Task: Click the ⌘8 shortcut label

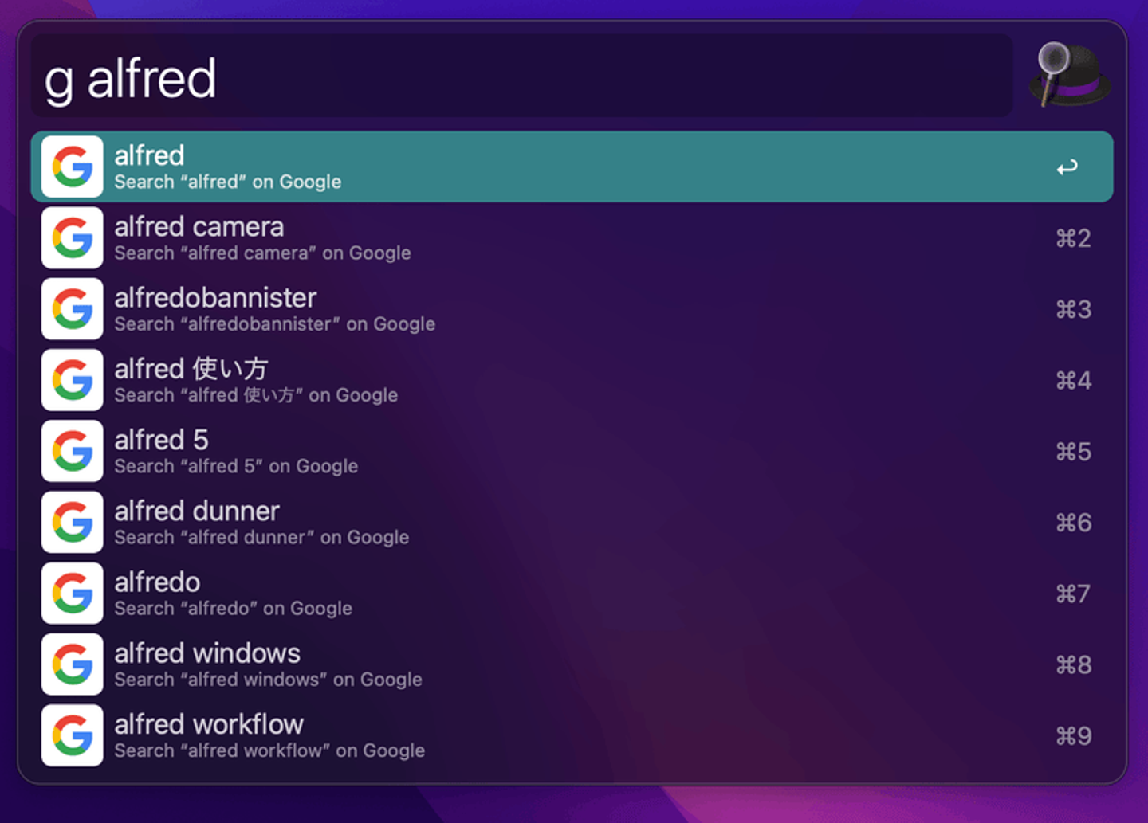Action: 1073,664
